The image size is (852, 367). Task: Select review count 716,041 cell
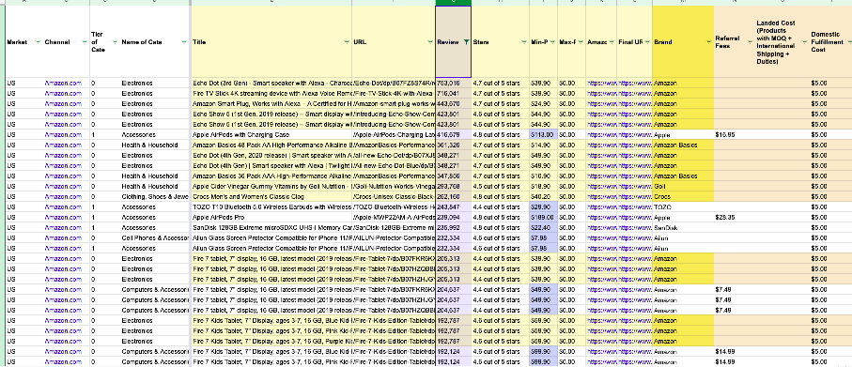point(453,93)
